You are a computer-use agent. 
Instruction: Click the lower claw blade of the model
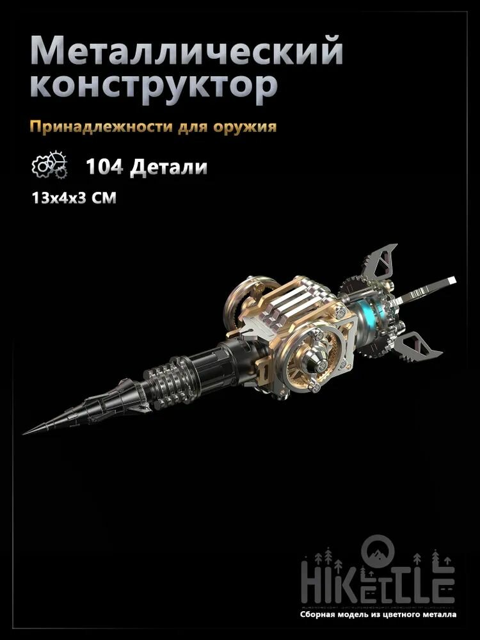click(x=417, y=346)
